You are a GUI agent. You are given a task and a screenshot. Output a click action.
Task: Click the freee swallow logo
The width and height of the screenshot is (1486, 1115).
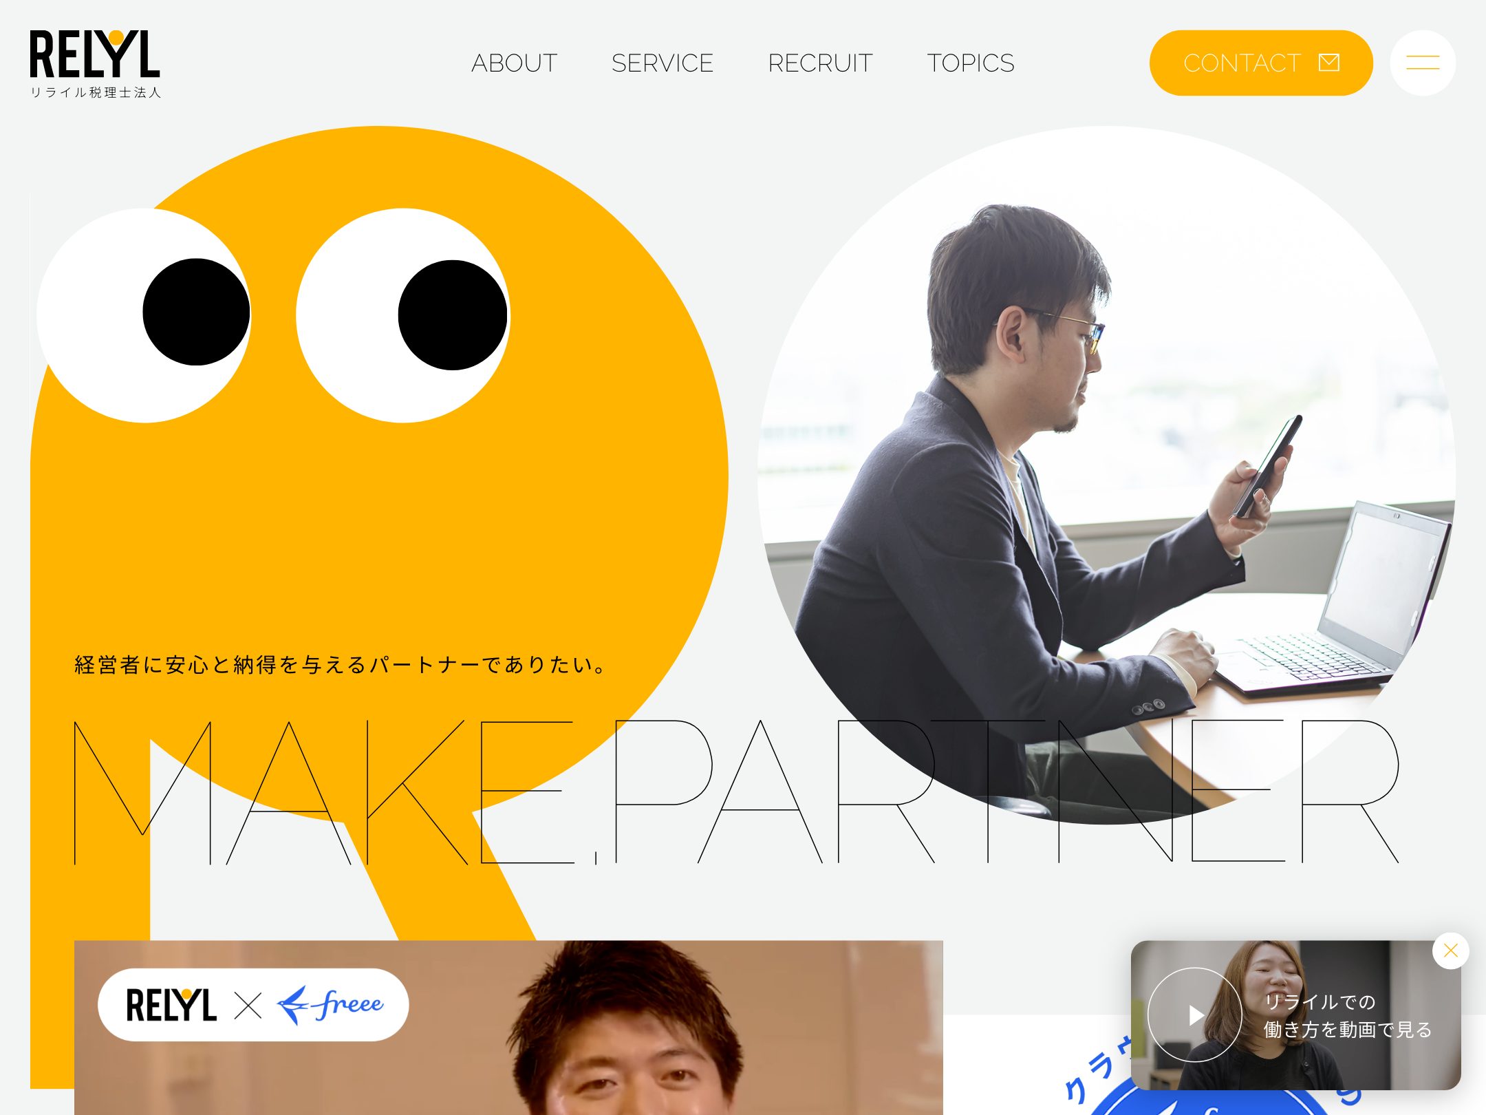click(330, 1005)
